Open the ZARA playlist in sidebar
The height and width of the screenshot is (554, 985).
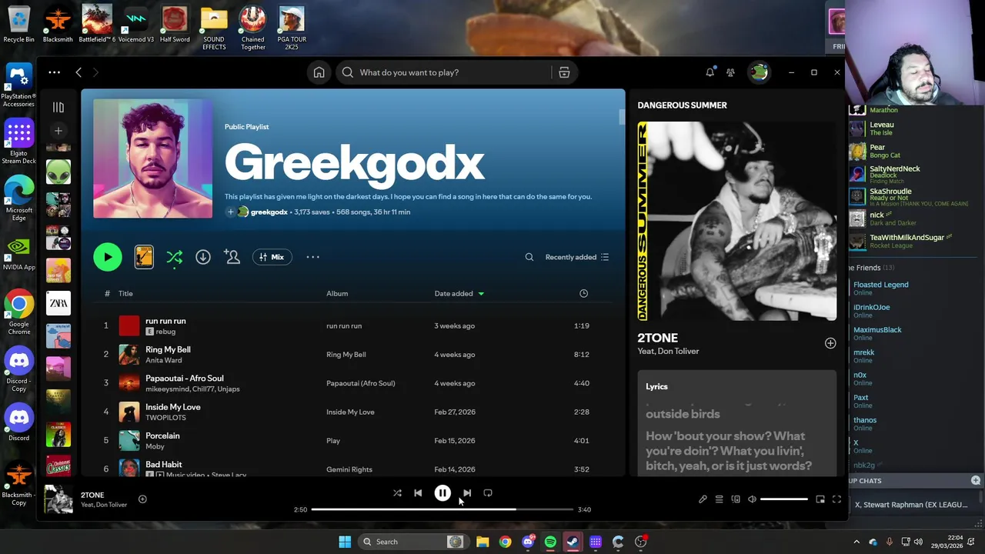coord(58,303)
